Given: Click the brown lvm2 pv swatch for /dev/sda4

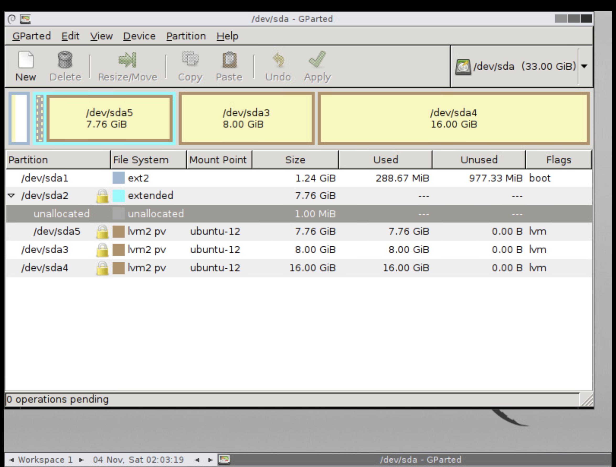Looking at the screenshot, I should coord(119,268).
